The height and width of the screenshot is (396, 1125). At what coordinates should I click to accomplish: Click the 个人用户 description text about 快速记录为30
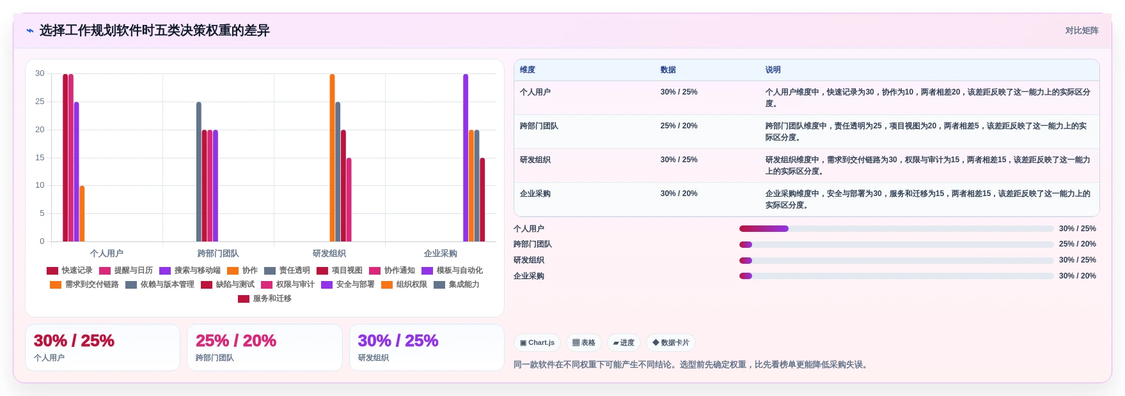click(928, 98)
